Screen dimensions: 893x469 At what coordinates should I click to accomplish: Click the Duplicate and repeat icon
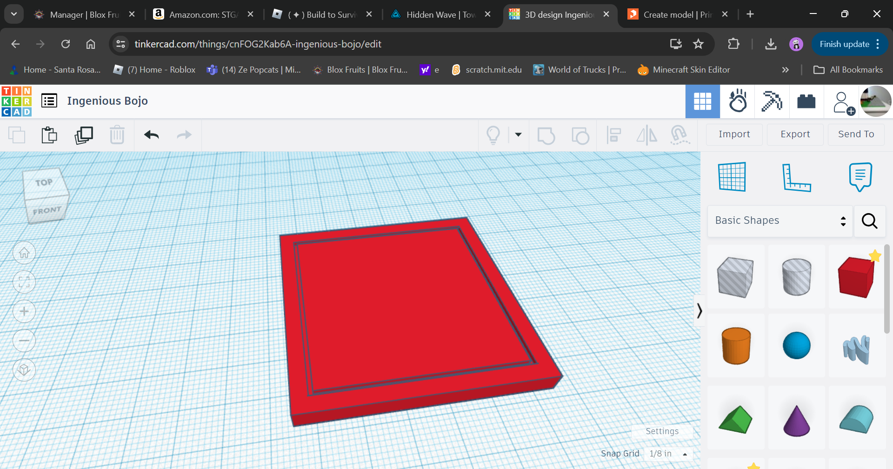coord(84,135)
